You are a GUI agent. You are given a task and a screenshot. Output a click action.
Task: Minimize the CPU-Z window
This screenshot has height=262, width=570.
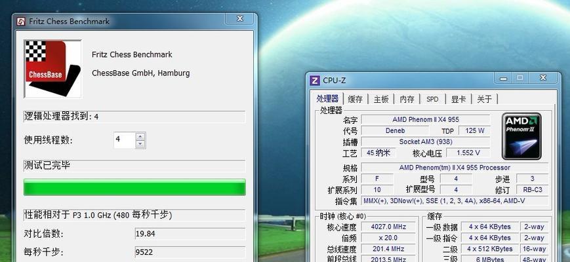[503, 78]
